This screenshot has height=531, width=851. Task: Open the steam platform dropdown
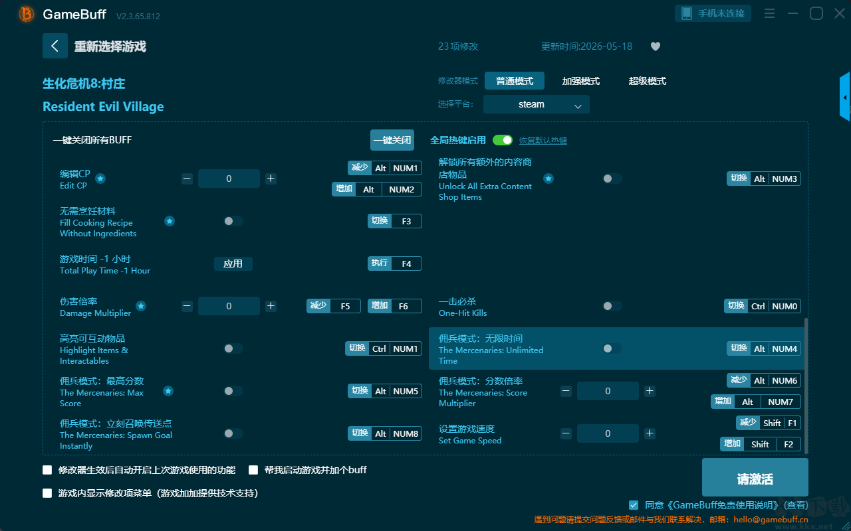[537, 104]
